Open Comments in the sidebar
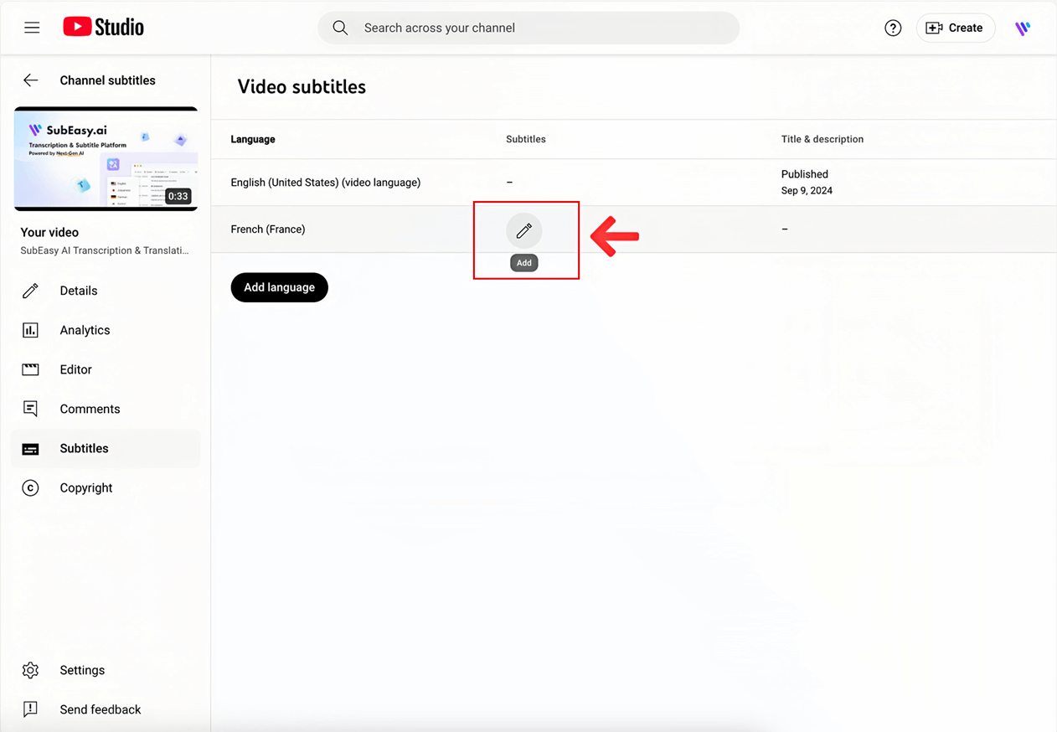 106,409
